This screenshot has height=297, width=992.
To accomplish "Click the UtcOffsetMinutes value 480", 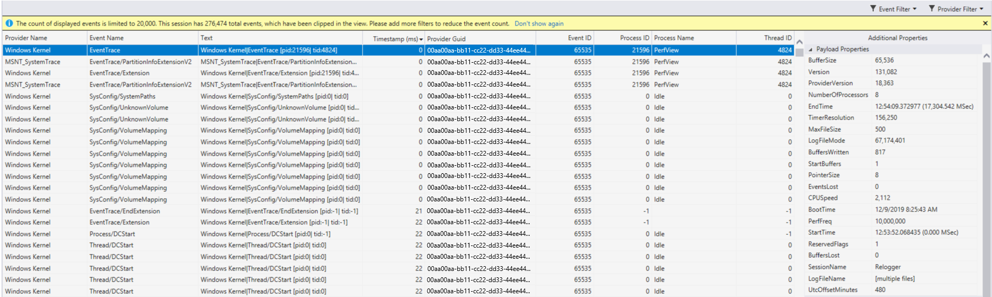I will tap(880, 290).
